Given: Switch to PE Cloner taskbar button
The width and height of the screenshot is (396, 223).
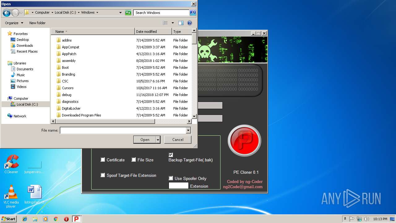Looking at the screenshot, I should pyautogui.click(x=77, y=219).
